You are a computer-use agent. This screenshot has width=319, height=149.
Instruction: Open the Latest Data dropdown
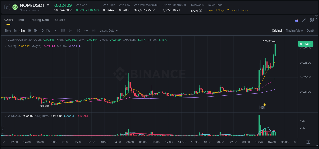pyautogui.click(x=109, y=30)
